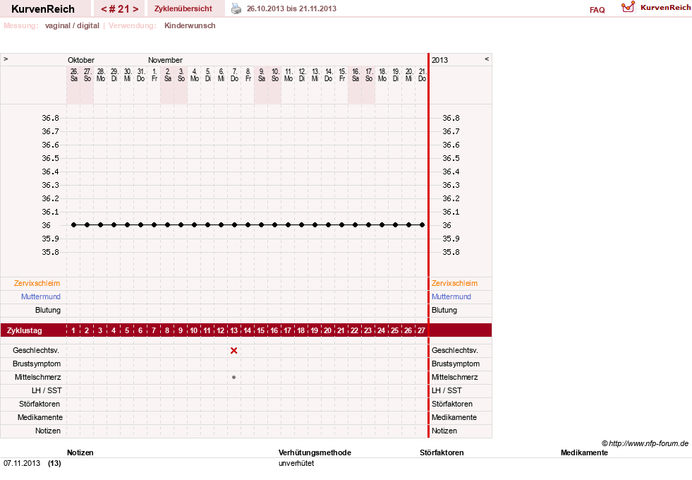Click the KurvenReich title
Screen dimensions: 692x480
tap(43, 9)
